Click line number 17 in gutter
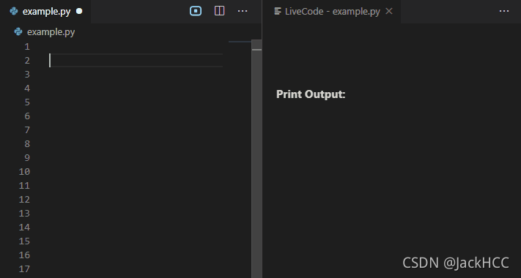Viewport: 521px width, 278px height. click(24, 269)
